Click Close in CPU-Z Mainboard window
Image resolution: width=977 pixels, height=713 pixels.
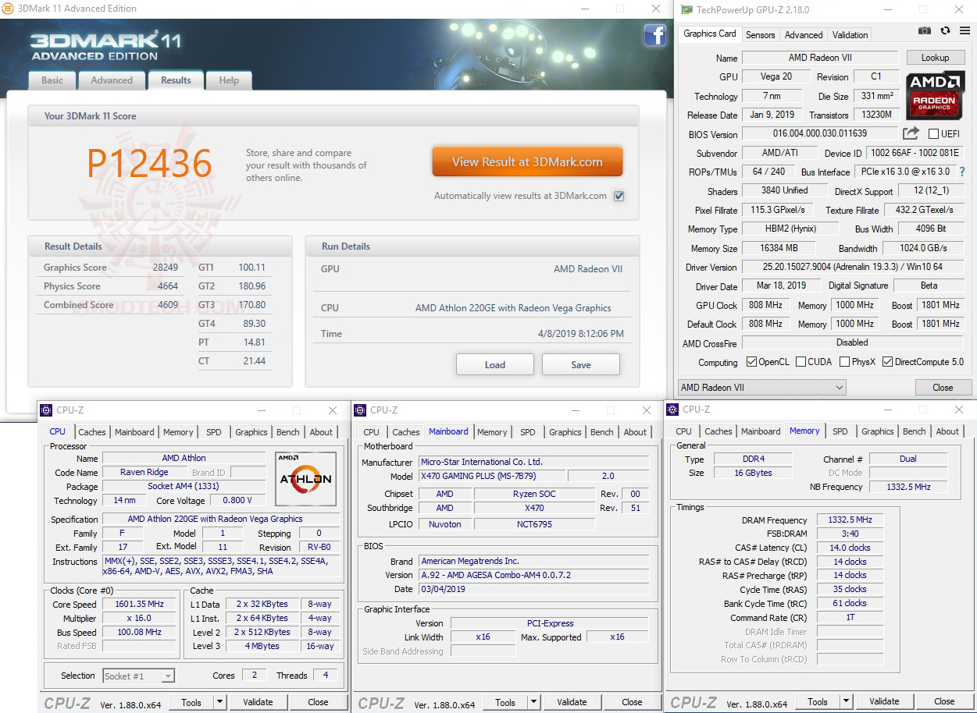click(632, 702)
